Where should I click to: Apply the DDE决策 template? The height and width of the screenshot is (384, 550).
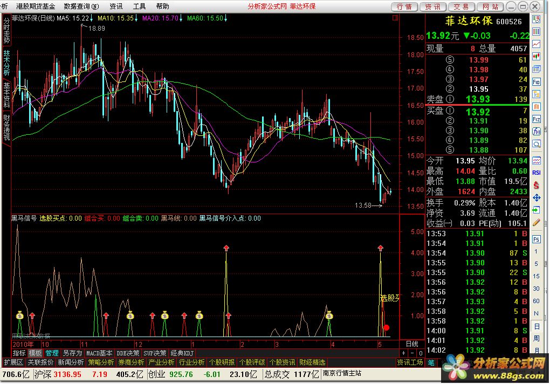128,353
